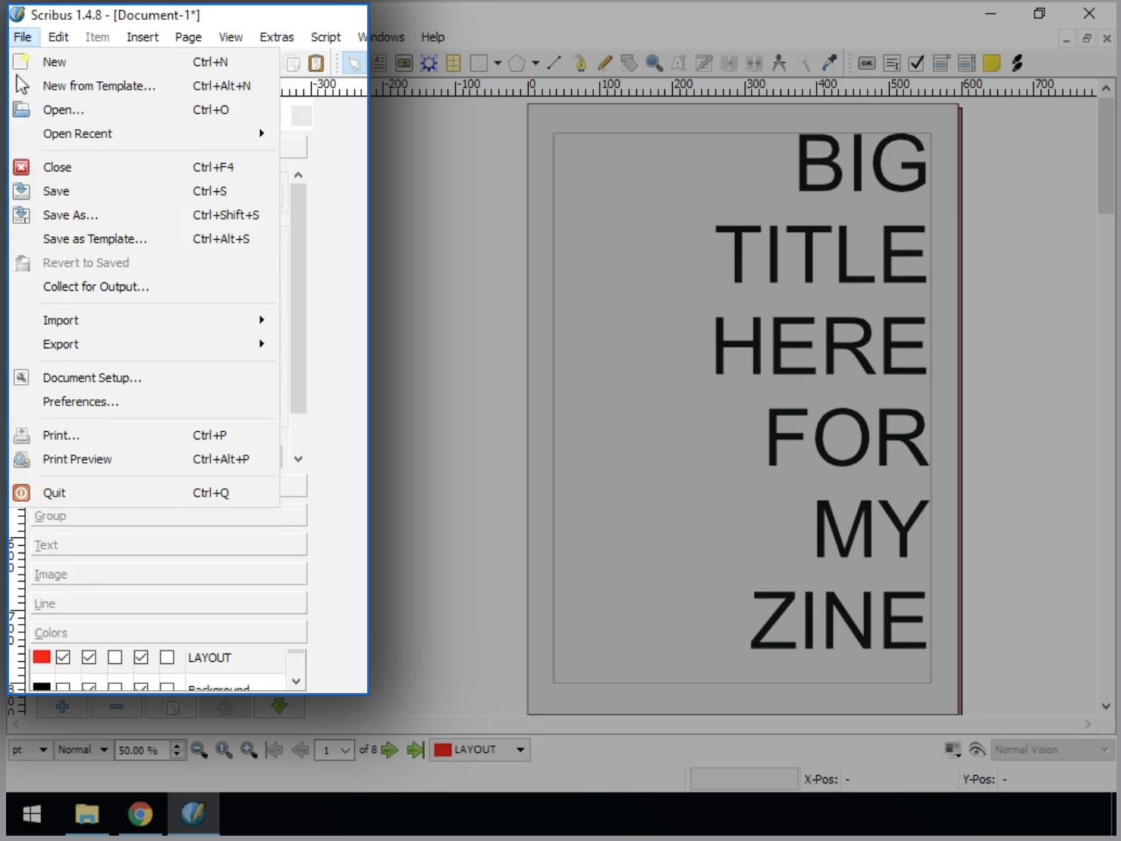This screenshot has width=1121, height=841.
Task: Activate the Measurements compass tool
Action: 779,64
